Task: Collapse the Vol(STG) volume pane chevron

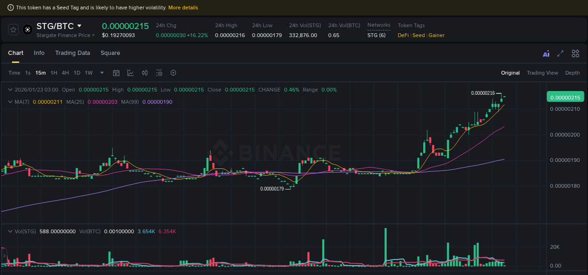Action: (x=10, y=231)
